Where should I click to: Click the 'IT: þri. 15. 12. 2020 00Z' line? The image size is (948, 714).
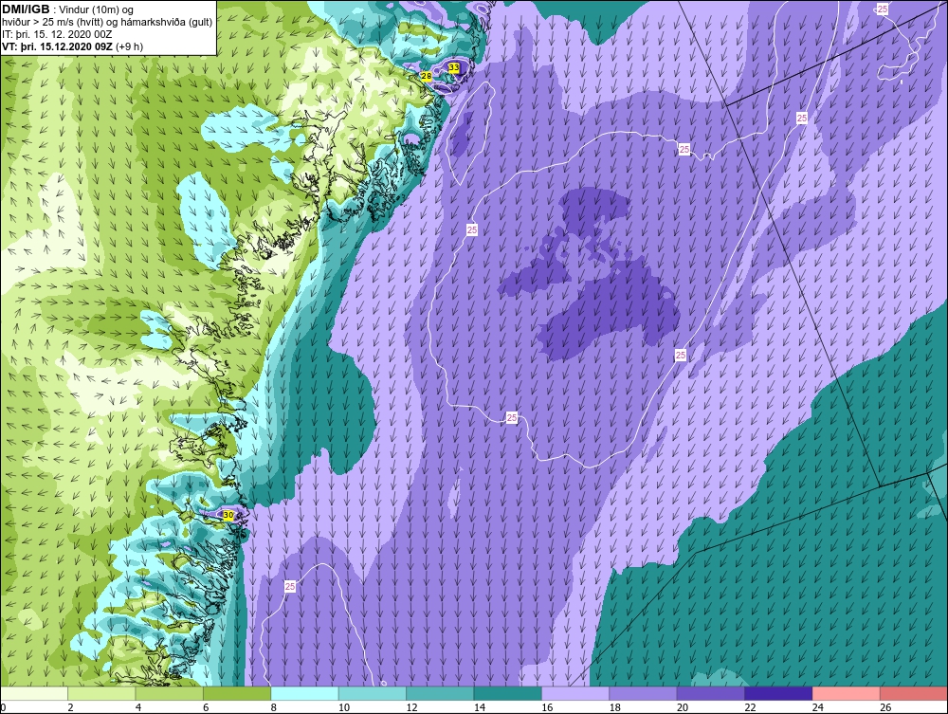[57, 34]
